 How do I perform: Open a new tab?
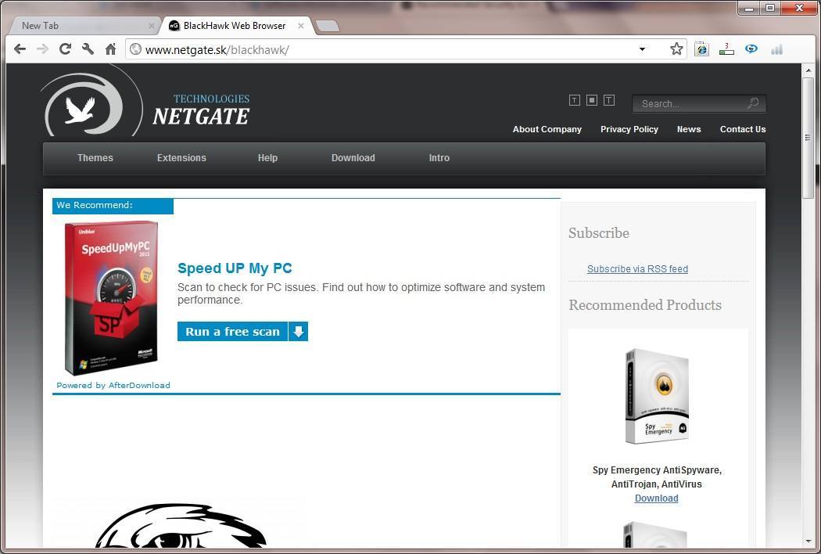[x=328, y=26]
